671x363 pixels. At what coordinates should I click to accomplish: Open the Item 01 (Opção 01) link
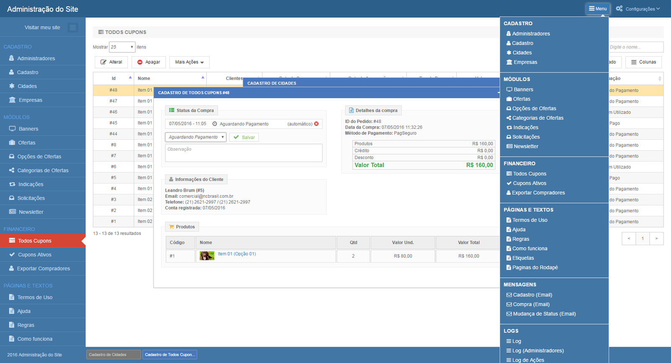pyautogui.click(x=237, y=254)
